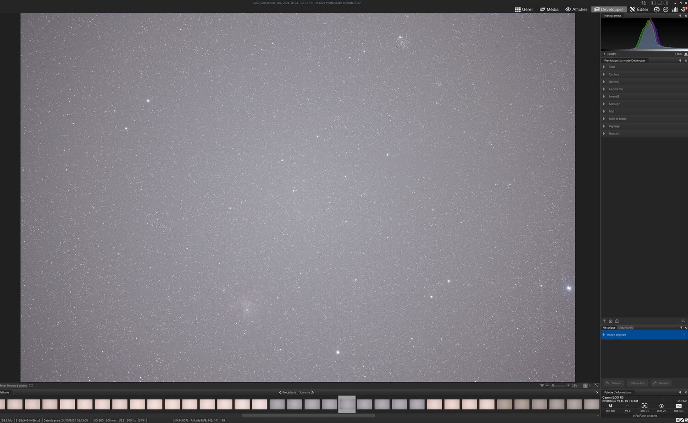Open the People mode icon
The height and width of the screenshot is (423, 688).
point(656,9)
